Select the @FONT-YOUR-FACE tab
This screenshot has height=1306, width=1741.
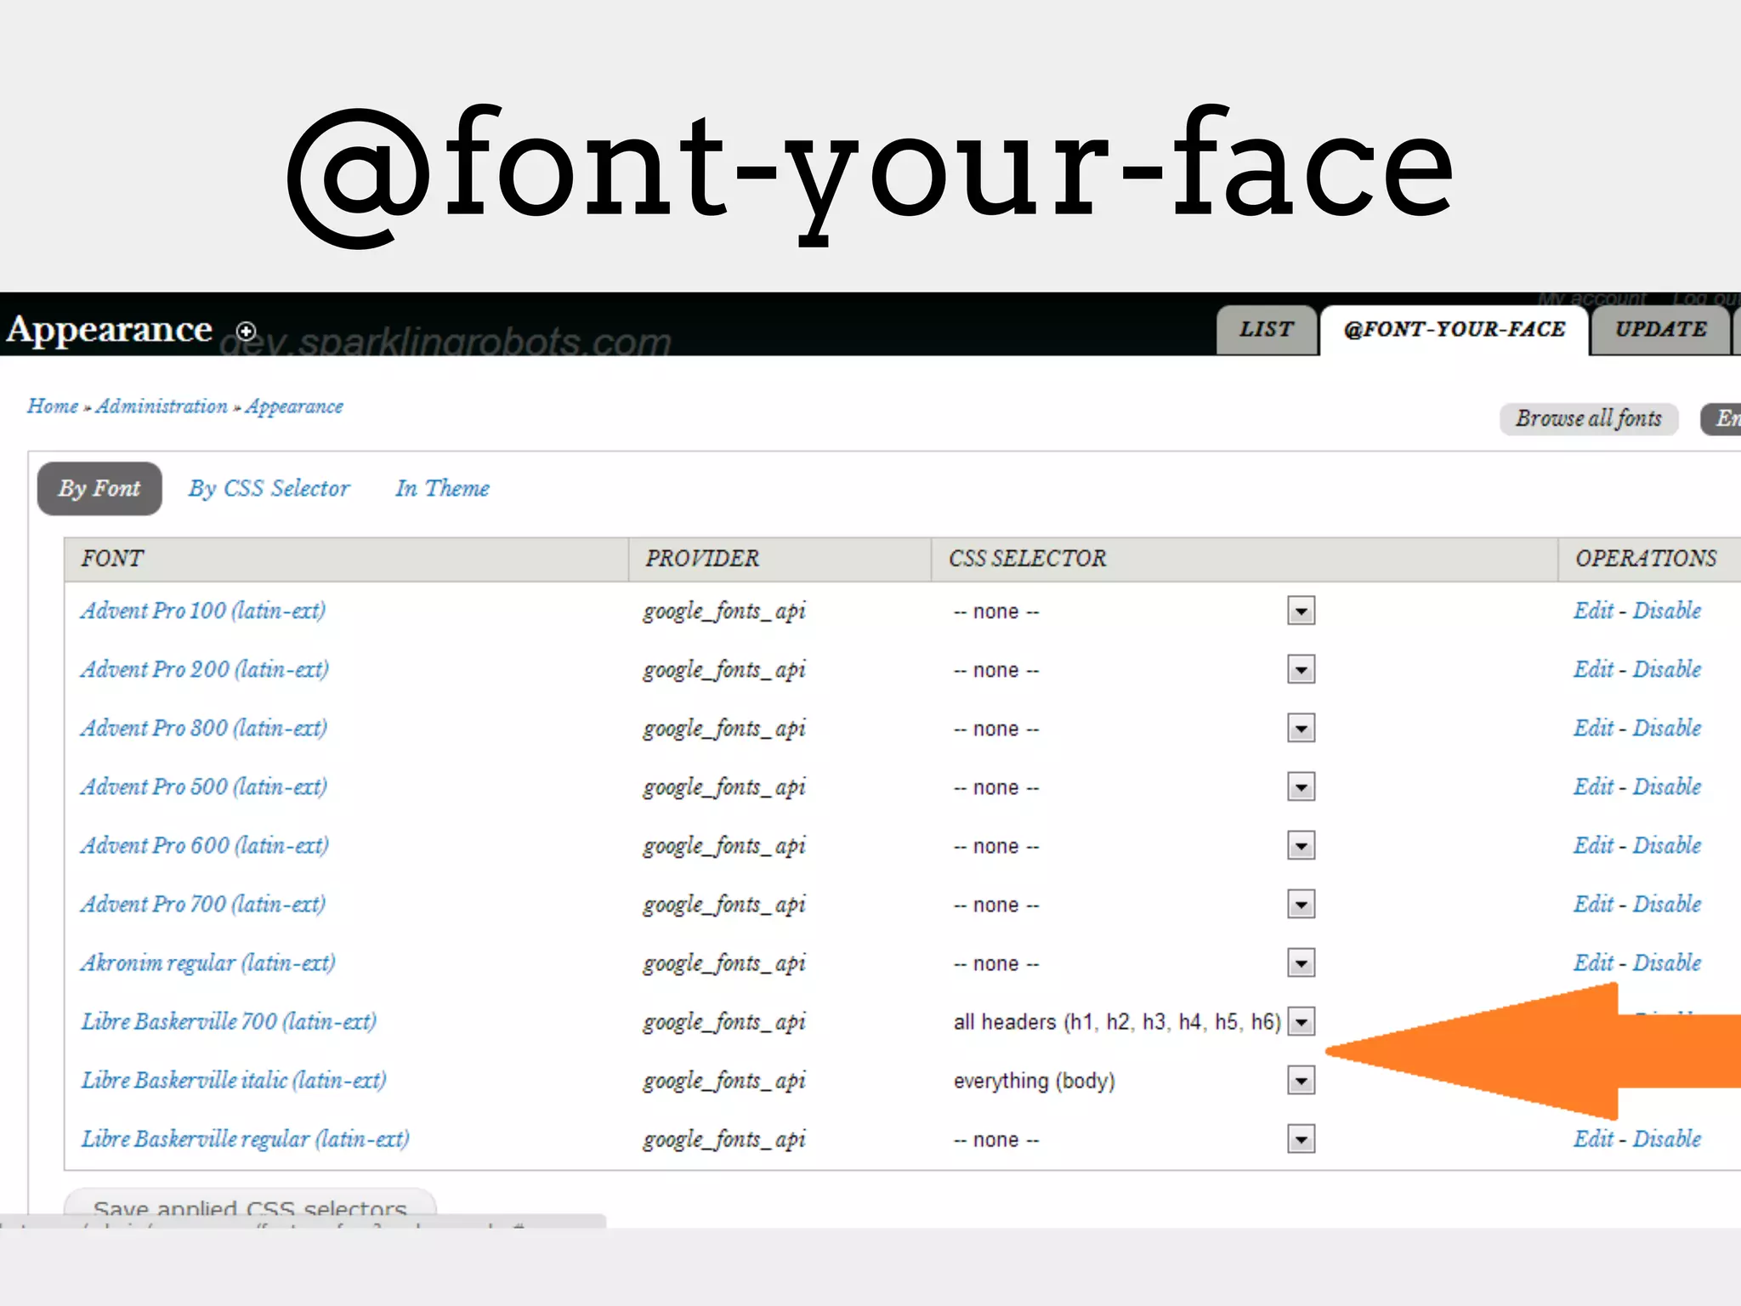point(1455,330)
